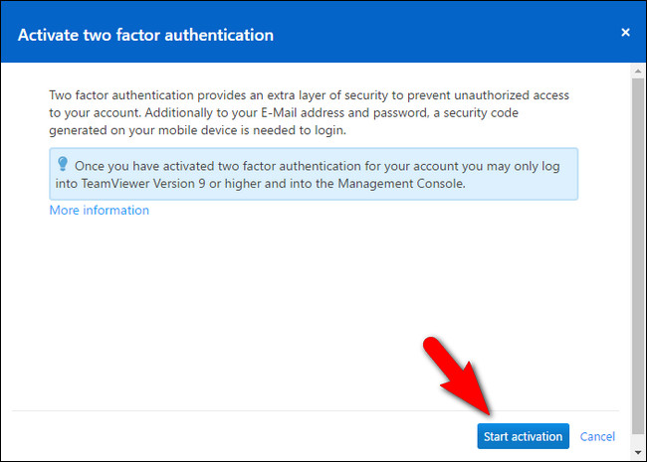This screenshot has width=647, height=462.
Task: Open the More information link
Action: coord(100,211)
